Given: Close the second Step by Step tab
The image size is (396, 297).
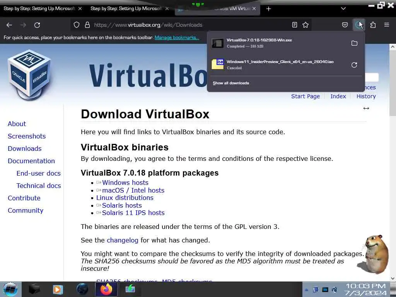Looking at the screenshot, I should coord(167,9).
